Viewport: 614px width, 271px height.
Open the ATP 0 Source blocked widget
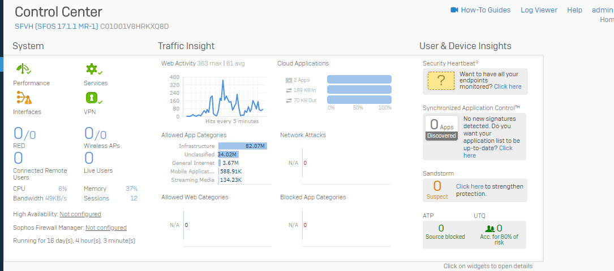pos(445,232)
